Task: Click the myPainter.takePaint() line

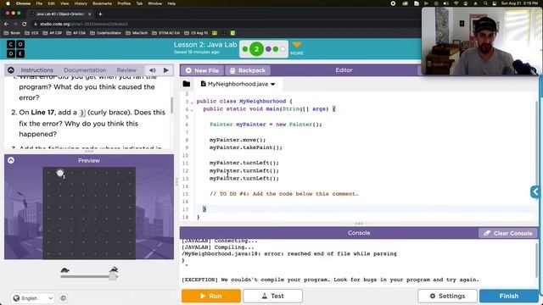Action: (x=246, y=147)
